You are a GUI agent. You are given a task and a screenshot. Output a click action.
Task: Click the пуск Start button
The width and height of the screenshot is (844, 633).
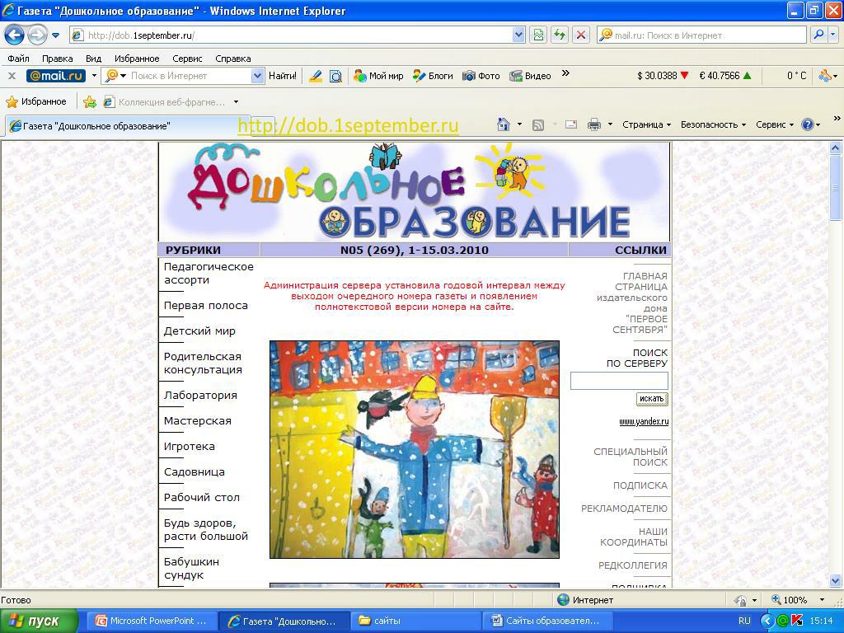[x=39, y=621]
